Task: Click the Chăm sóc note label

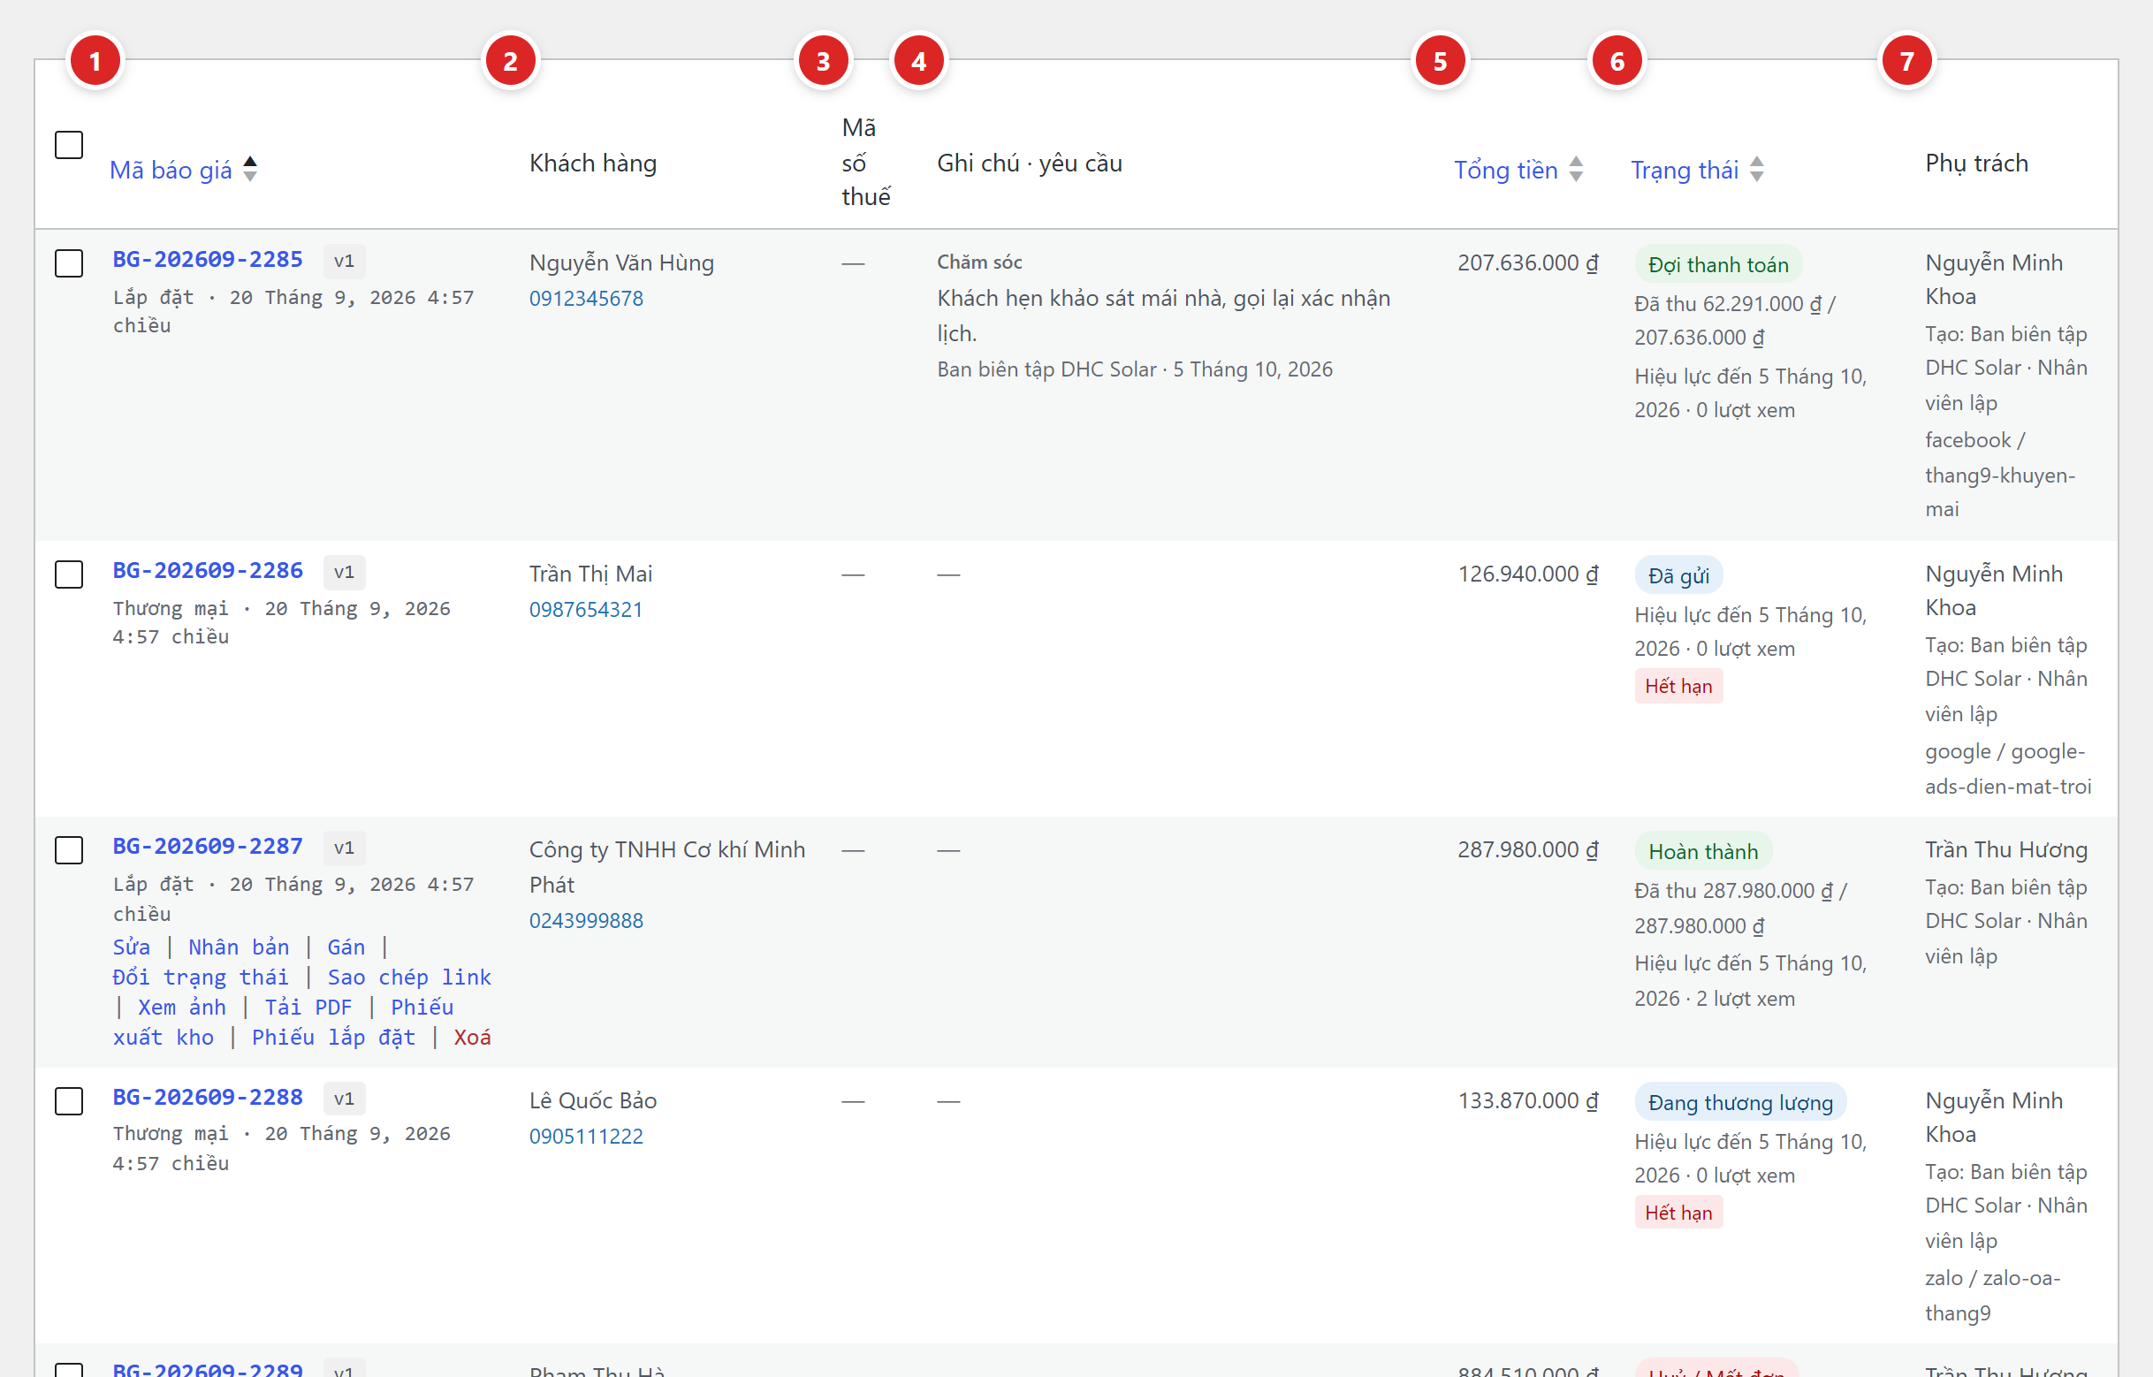Action: pos(979,262)
